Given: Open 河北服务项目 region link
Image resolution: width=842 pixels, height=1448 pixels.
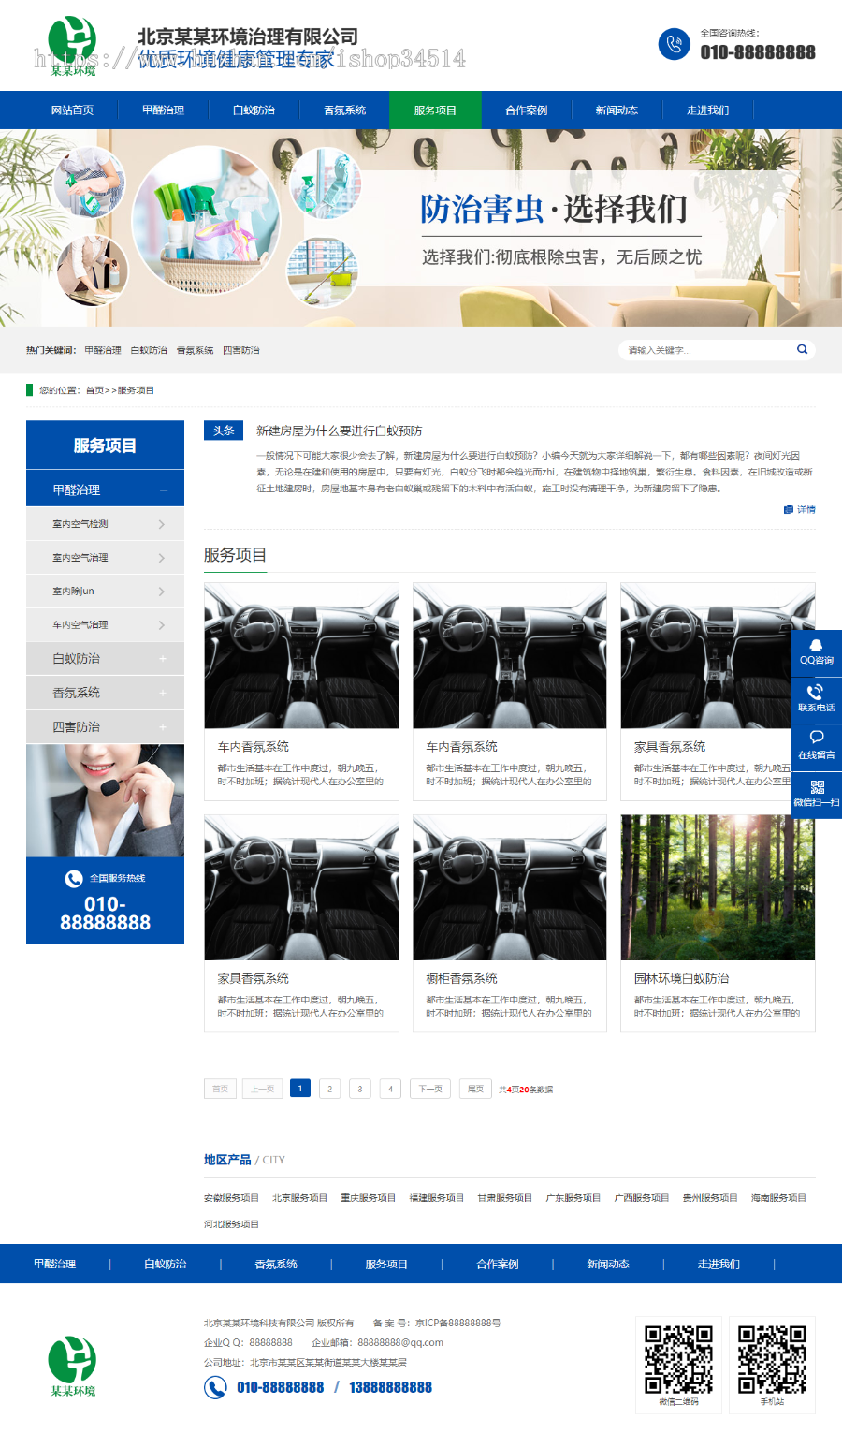Looking at the screenshot, I should (x=231, y=1224).
